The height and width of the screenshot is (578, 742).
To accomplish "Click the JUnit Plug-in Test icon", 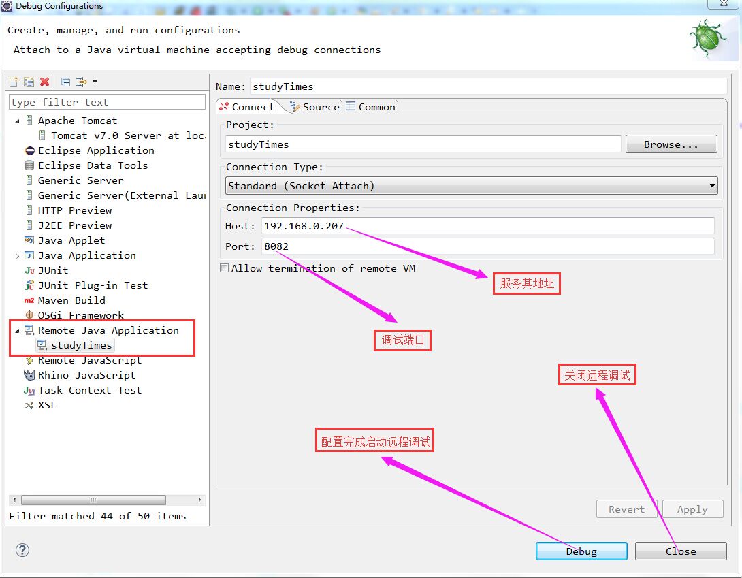I will (29, 285).
